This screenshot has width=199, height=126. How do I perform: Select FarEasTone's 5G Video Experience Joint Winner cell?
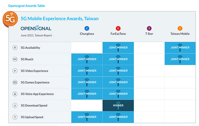[118, 71]
